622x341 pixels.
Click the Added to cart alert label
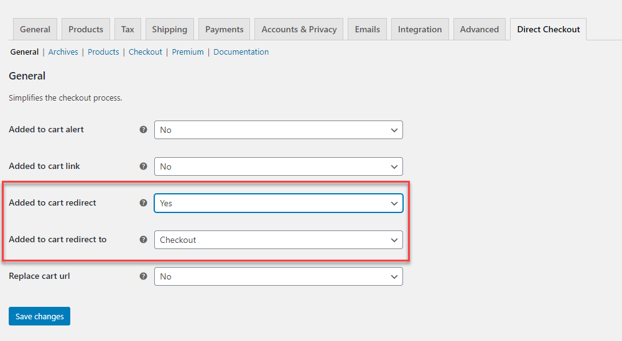[46, 130]
